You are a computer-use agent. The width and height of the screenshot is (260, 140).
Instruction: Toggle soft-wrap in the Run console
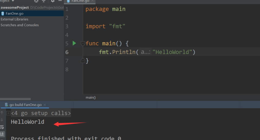[x=2, y=127]
